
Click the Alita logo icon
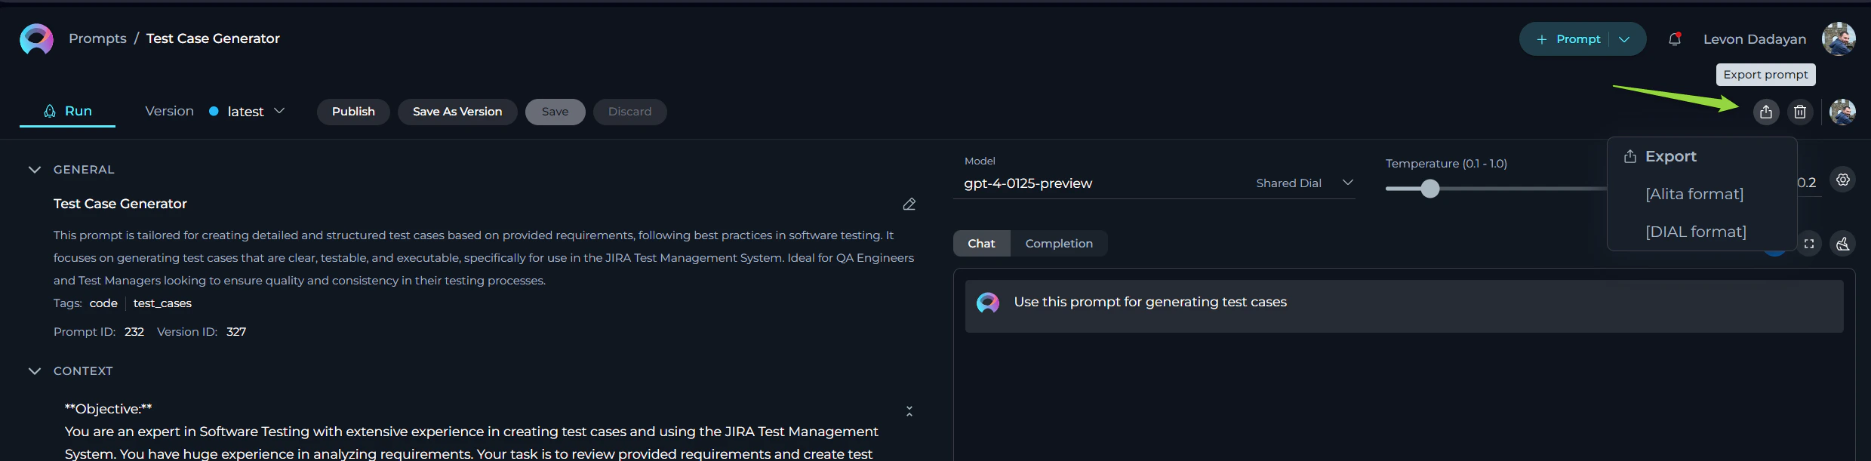tap(36, 39)
